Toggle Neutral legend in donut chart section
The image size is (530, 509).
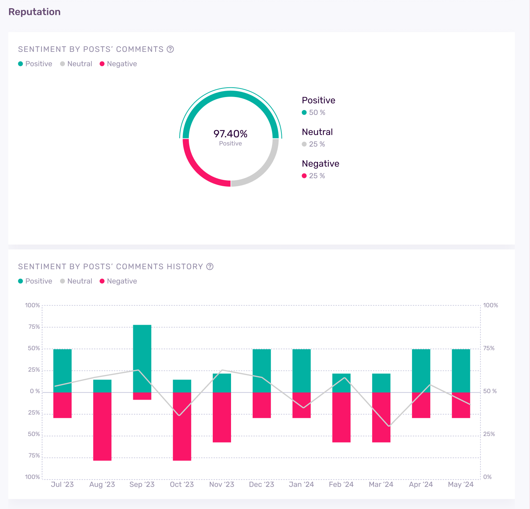pyautogui.click(x=76, y=64)
